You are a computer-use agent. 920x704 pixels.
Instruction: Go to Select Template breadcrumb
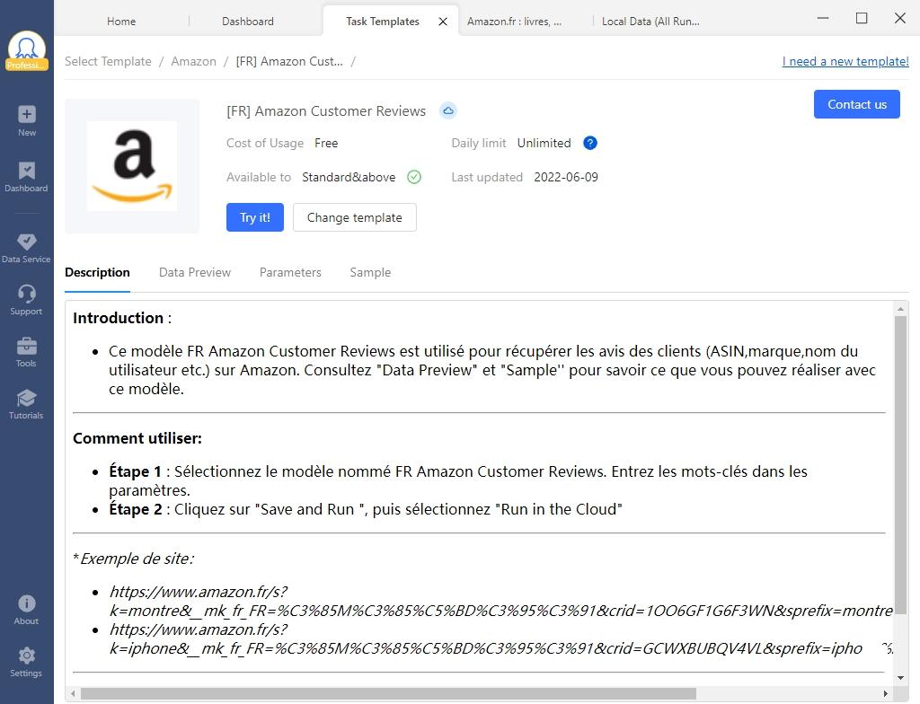[108, 62]
